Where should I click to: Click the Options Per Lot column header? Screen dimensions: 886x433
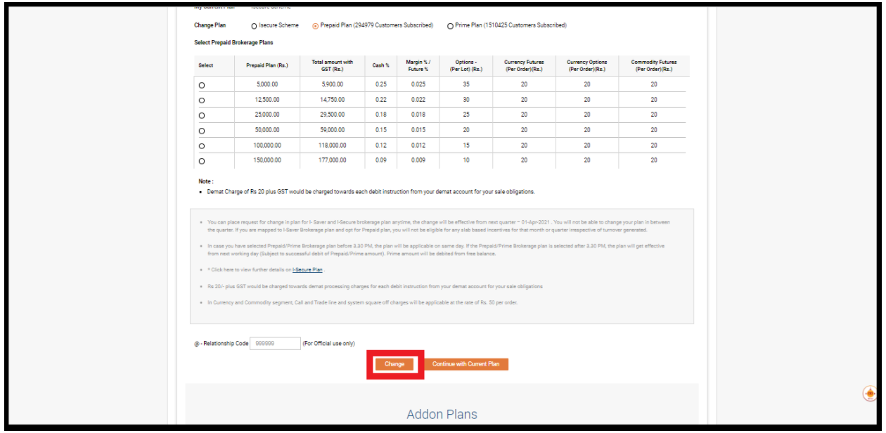pos(466,65)
